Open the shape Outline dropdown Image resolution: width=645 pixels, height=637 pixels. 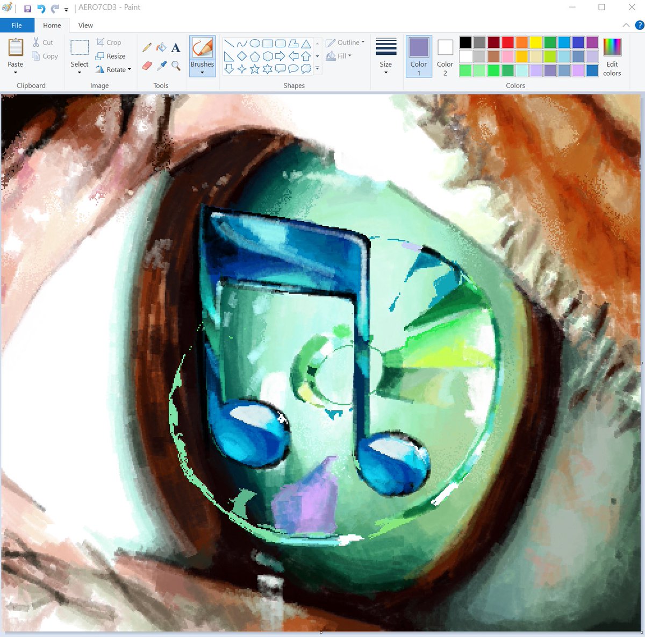coord(345,42)
